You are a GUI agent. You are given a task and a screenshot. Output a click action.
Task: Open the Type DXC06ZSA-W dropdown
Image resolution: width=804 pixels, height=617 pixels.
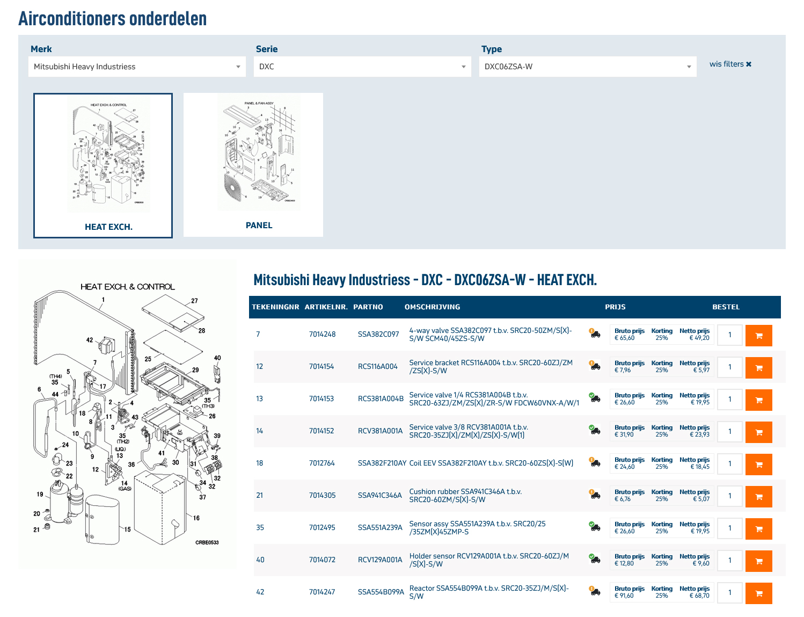(588, 67)
